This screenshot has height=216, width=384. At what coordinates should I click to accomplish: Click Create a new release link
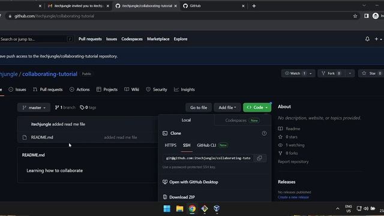pyautogui.click(x=293, y=197)
